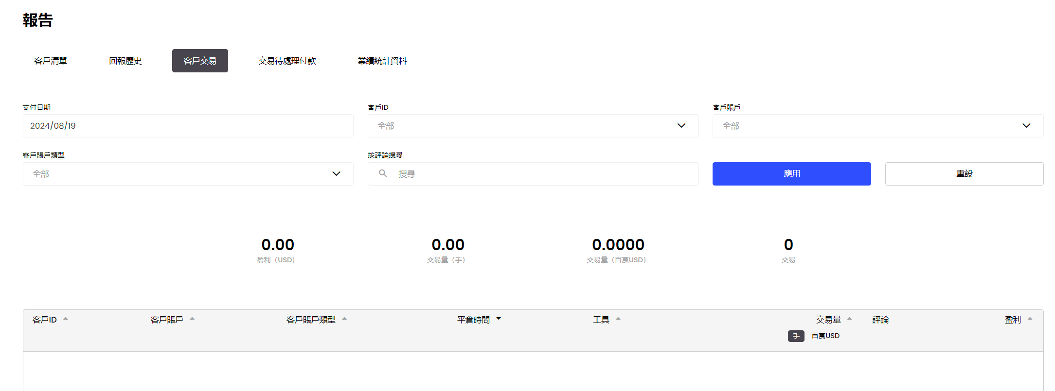1055x391 pixels.
Task: Go to the 業績統計資料 tab
Action: (x=382, y=61)
